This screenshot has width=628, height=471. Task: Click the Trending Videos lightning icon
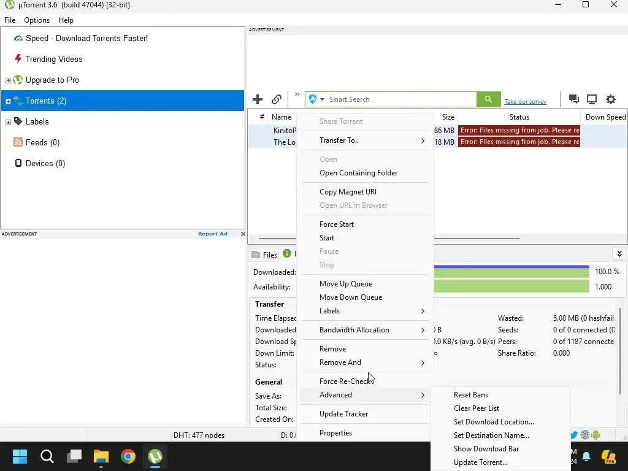tap(18, 59)
